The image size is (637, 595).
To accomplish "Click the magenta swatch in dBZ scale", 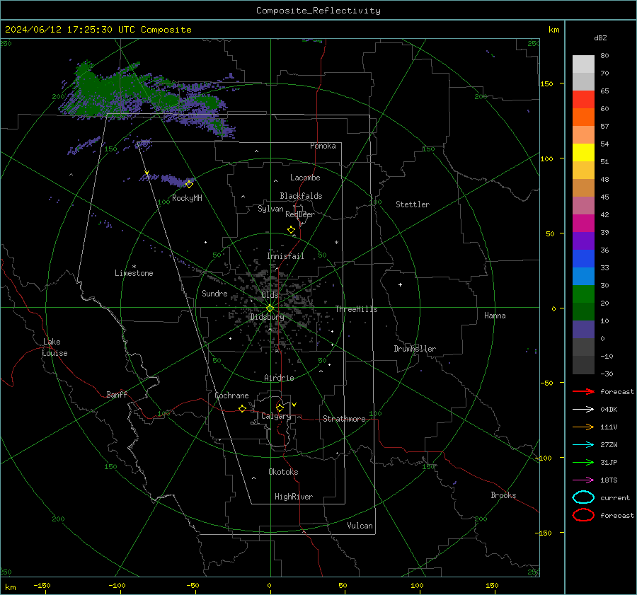I will [x=583, y=224].
